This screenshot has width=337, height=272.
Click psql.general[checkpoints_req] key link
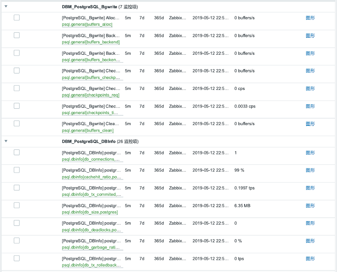[90, 95]
